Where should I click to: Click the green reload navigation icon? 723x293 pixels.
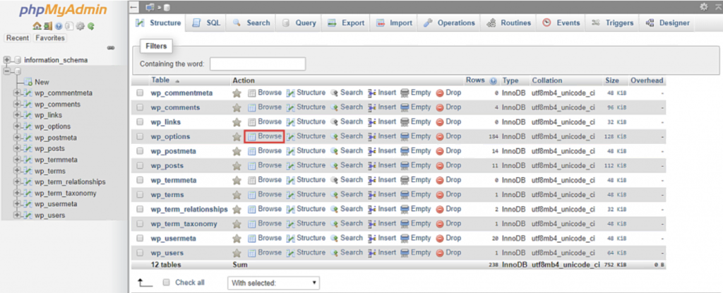90,26
